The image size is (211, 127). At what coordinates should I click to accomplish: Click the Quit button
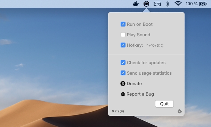pos(164,104)
